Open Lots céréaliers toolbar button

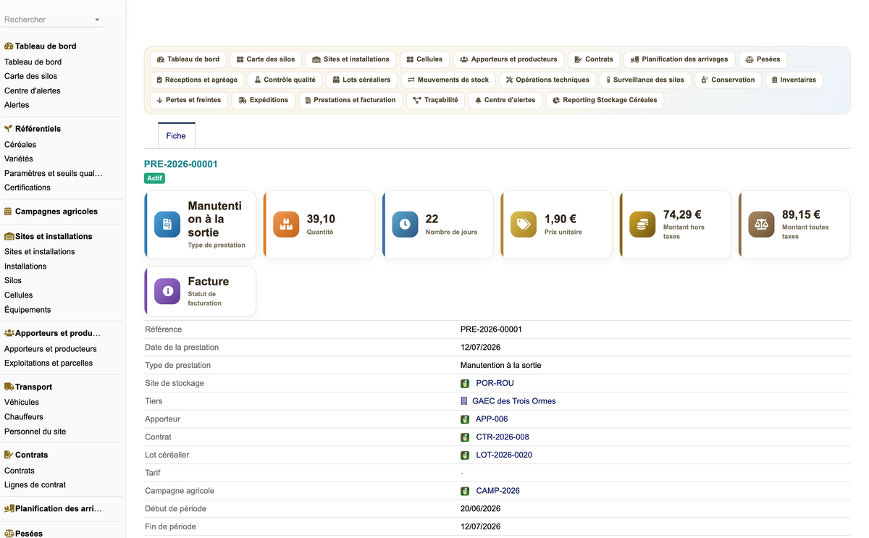[x=361, y=80]
